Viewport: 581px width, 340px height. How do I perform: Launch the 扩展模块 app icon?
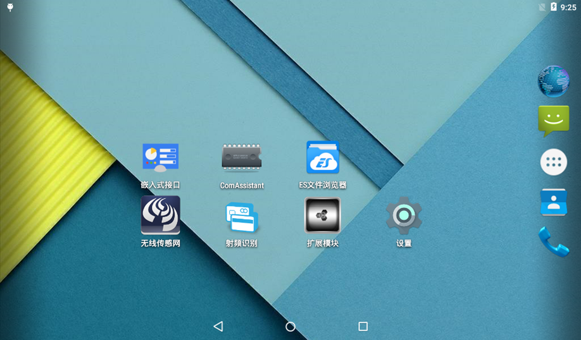[322, 216]
